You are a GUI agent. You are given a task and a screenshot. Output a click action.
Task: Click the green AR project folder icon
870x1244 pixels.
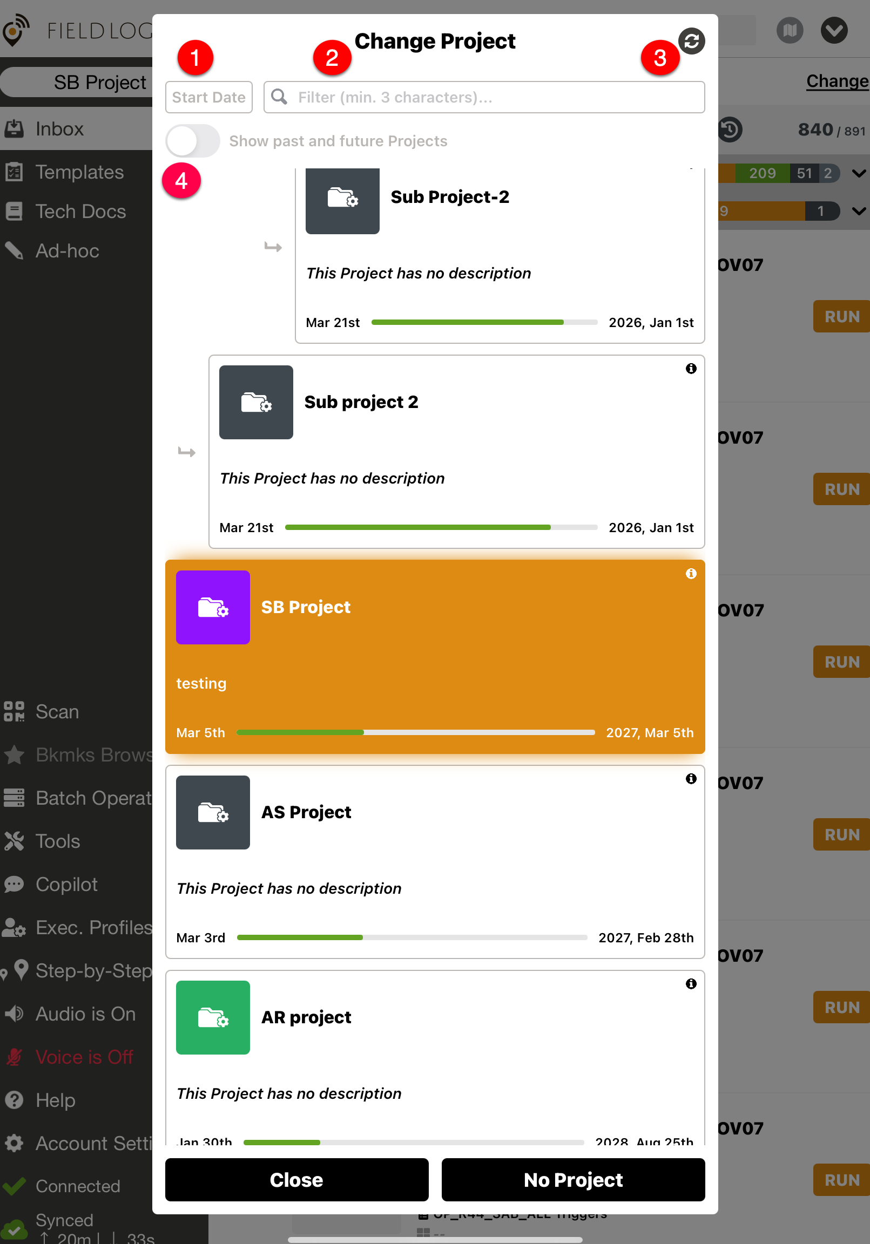[x=212, y=1017]
